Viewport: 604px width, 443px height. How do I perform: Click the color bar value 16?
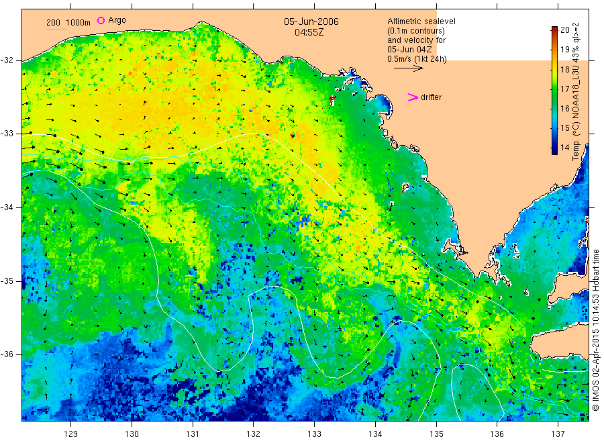click(x=564, y=108)
